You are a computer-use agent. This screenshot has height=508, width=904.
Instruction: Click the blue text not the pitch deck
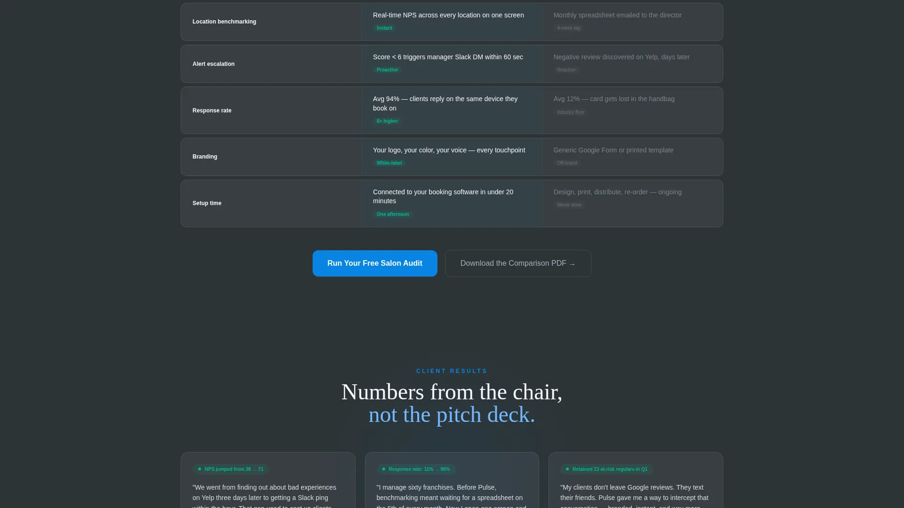[452, 414]
